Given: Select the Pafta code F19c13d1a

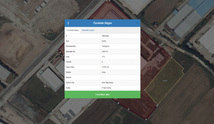Looking at the screenshot, I should click(106, 88).
